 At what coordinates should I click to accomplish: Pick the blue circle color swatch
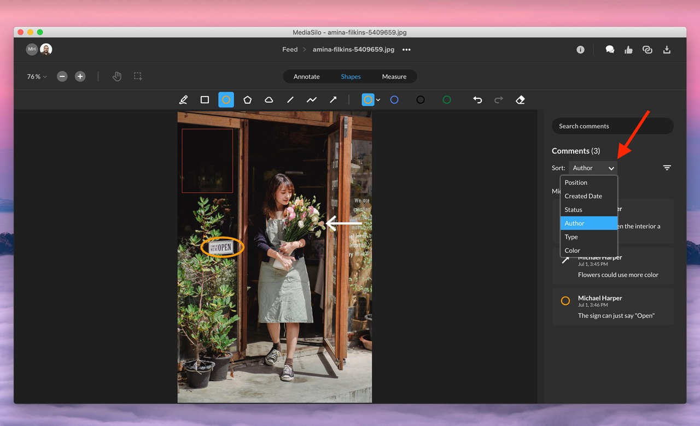394,100
